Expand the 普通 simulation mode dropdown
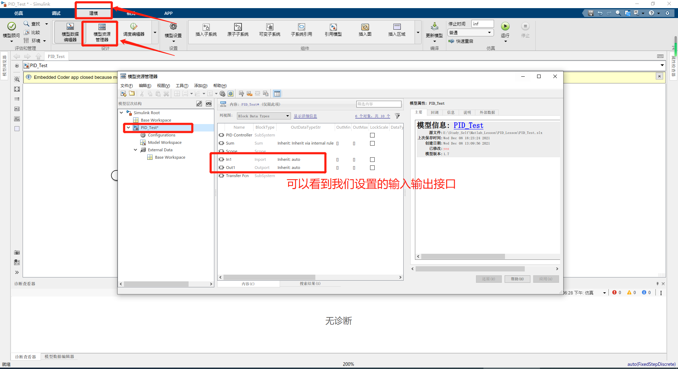Viewport: 678px width, 369px height. click(x=490, y=32)
